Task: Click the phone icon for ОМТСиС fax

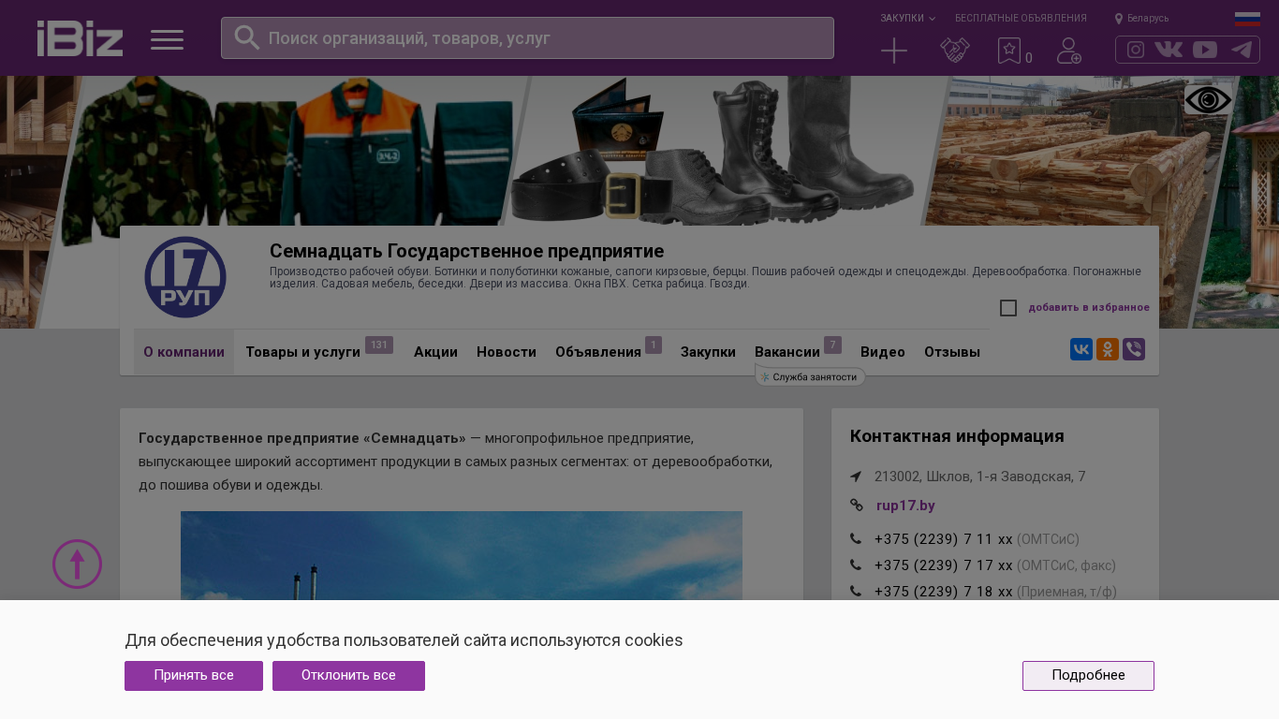Action: tap(856, 565)
